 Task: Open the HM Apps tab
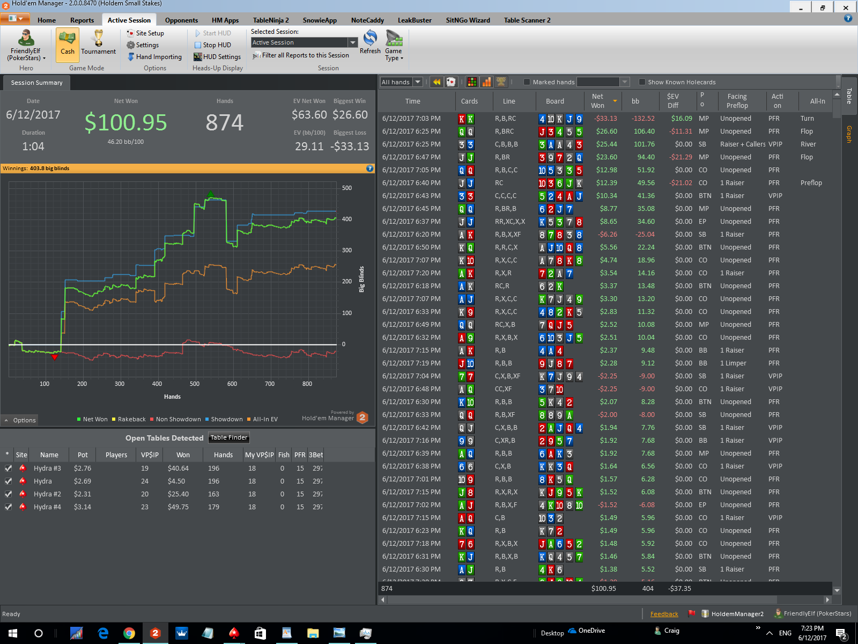click(225, 20)
